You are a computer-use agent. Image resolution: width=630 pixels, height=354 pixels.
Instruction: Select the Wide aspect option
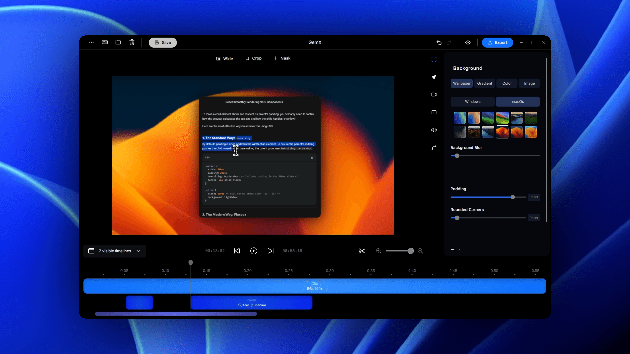(224, 59)
